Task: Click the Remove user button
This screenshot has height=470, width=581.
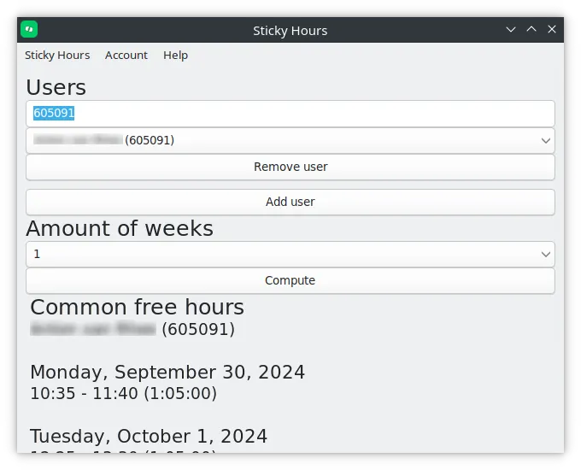Action: 290,167
